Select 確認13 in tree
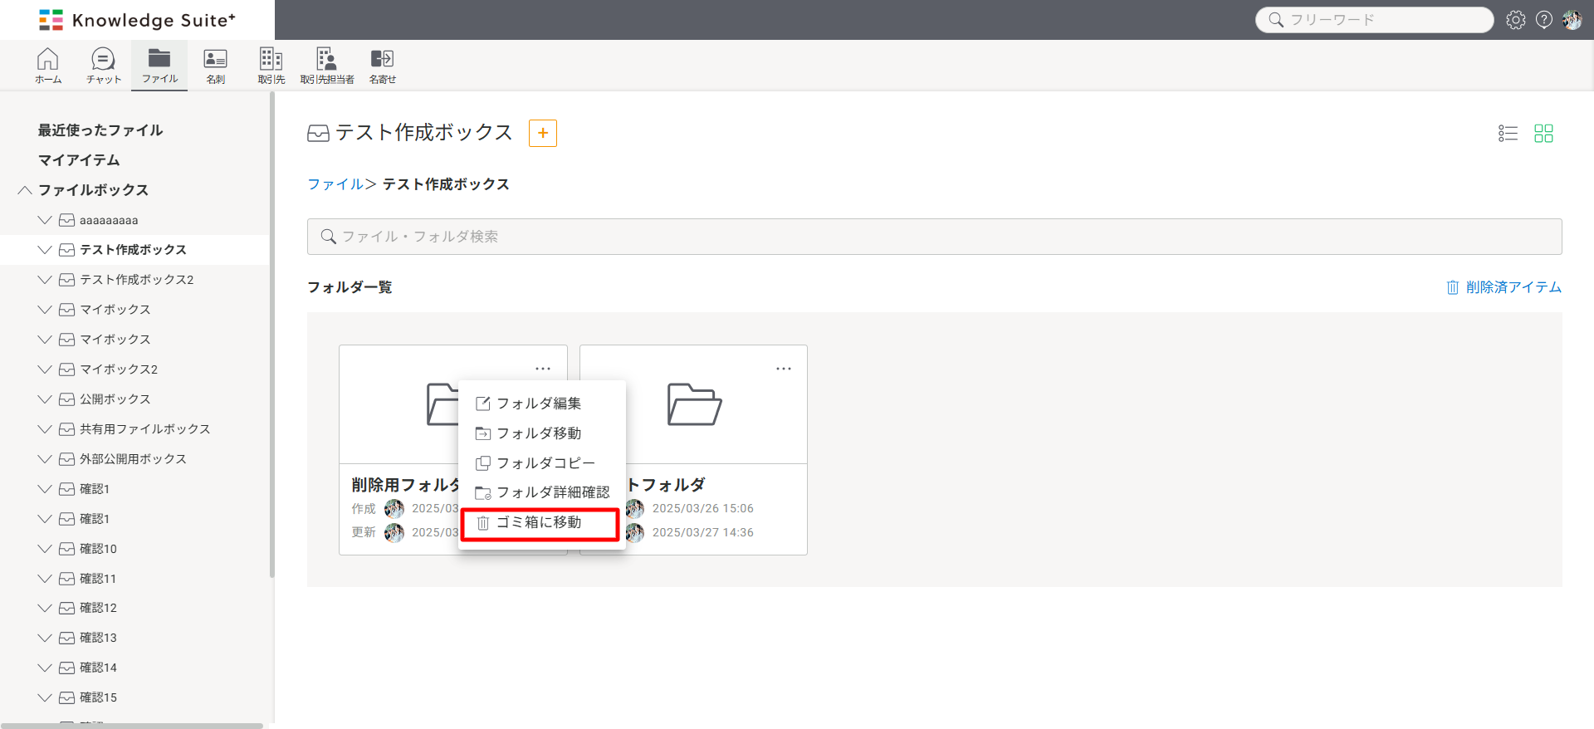The height and width of the screenshot is (729, 1594). coord(98,638)
